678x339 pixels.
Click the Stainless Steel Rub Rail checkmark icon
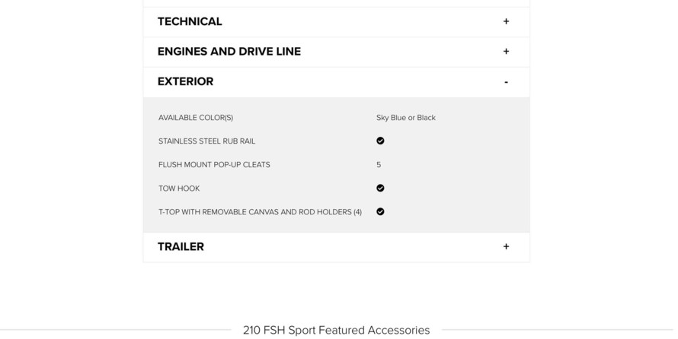tap(380, 141)
